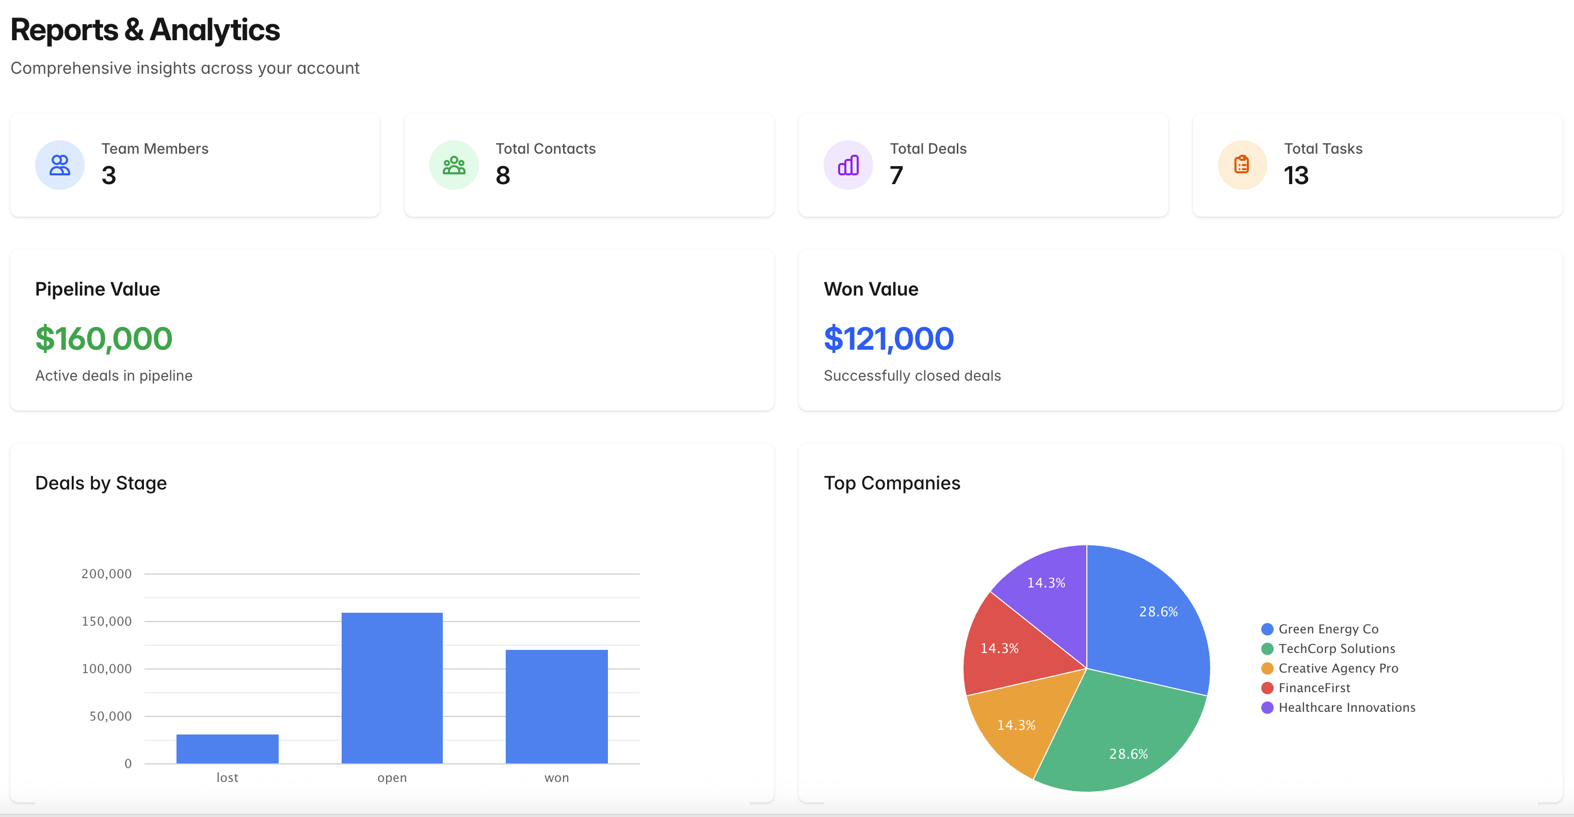The width and height of the screenshot is (1574, 817).
Task: Click the won bar in chart
Action: (556, 706)
